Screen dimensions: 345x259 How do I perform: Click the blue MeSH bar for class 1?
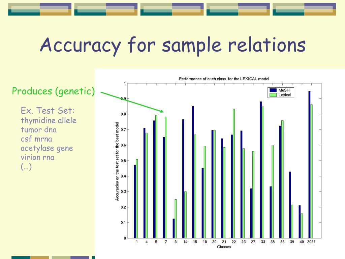(x=135, y=202)
